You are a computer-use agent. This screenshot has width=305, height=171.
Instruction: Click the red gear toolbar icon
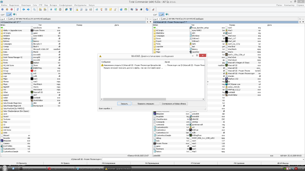tap(12, 9)
